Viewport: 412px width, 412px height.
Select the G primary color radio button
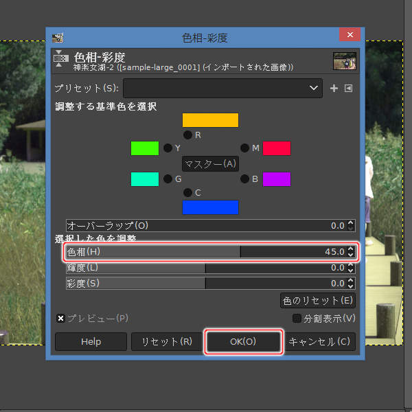click(168, 179)
